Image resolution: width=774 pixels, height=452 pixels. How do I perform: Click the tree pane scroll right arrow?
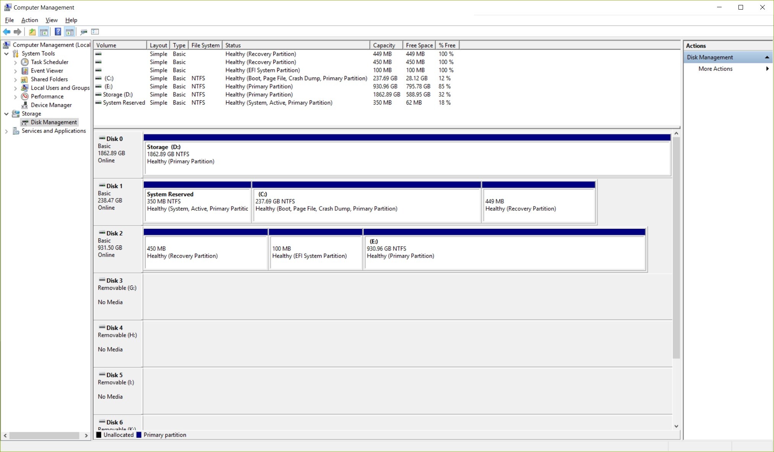[86, 436]
